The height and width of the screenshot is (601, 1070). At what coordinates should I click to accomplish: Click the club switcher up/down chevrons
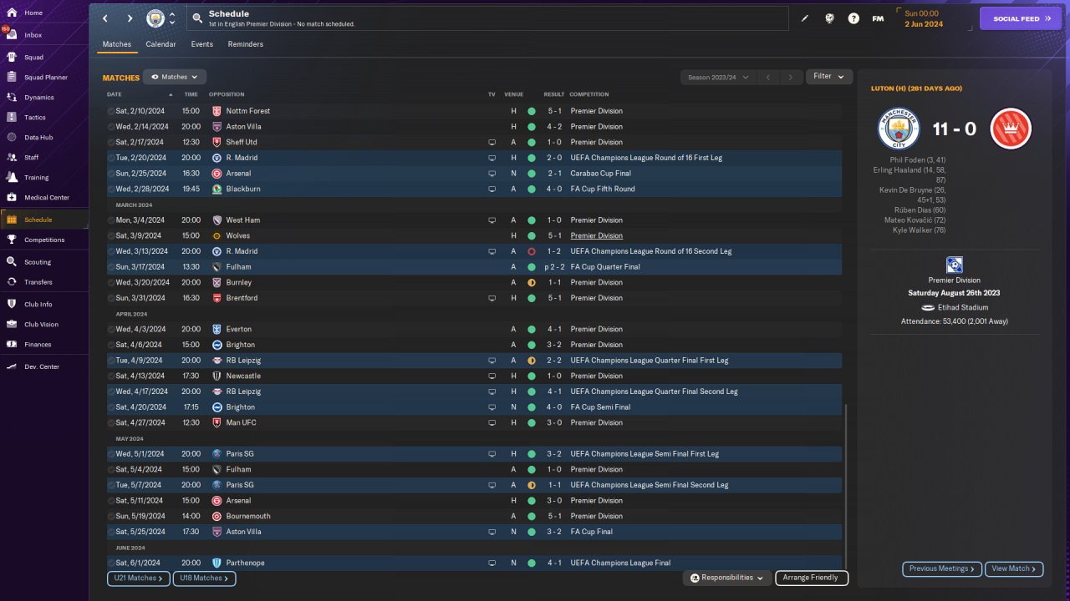tap(172, 18)
